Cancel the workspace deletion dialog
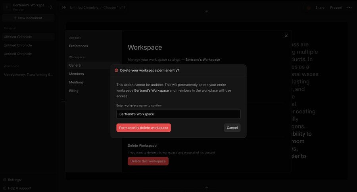The image size is (357, 192). point(232,128)
